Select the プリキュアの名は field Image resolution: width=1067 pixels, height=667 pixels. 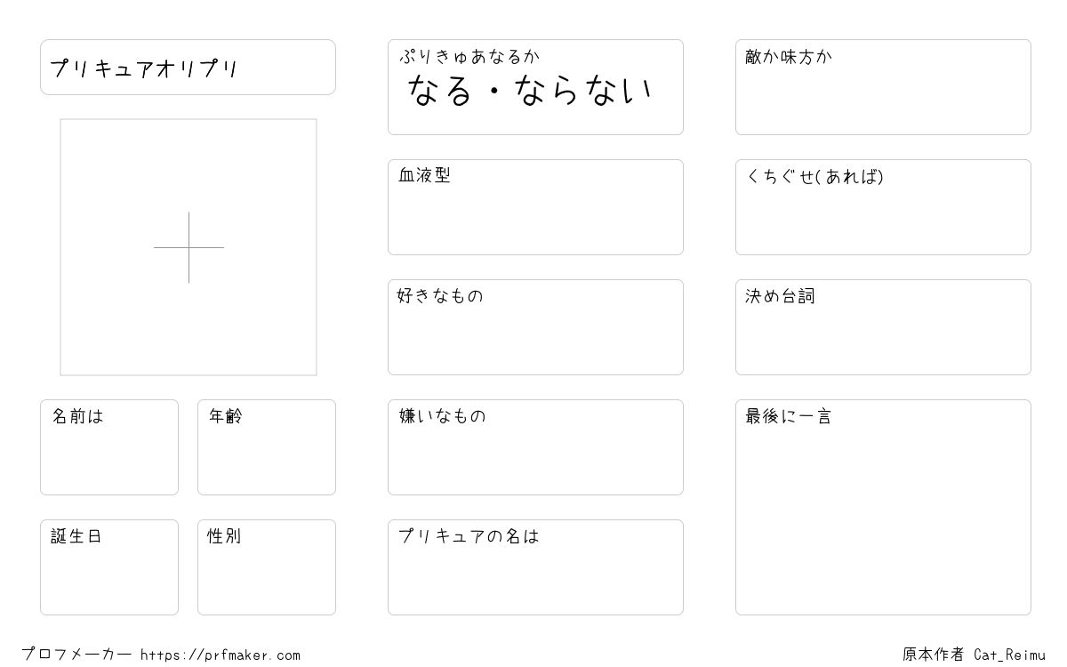(x=535, y=567)
